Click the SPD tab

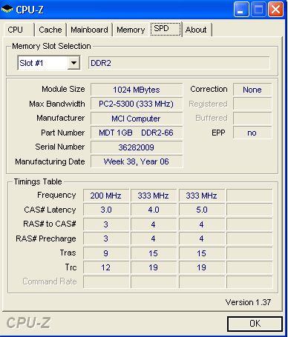tap(166, 29)
